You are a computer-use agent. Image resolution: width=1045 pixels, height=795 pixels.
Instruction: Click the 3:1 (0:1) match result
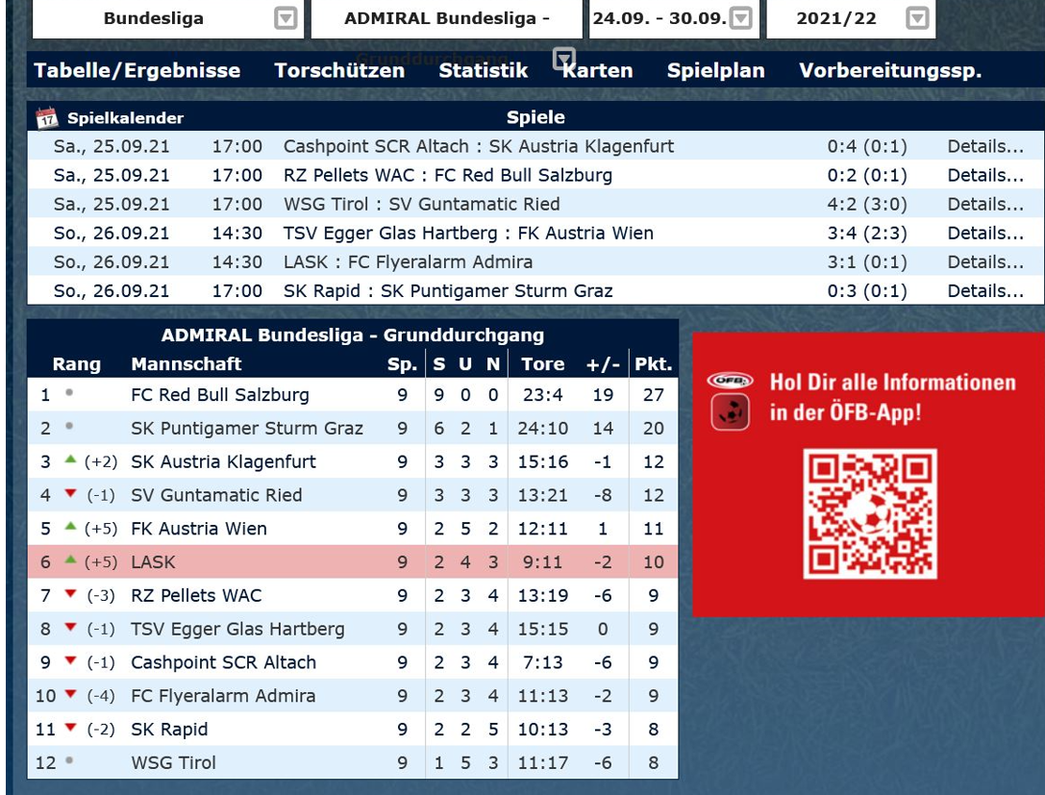tap(867, 261)
